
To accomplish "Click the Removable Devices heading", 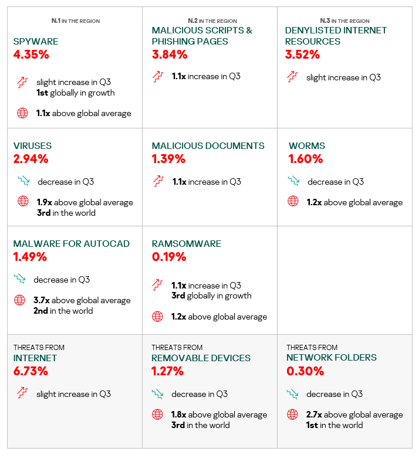I will click(x=201, y=358).
